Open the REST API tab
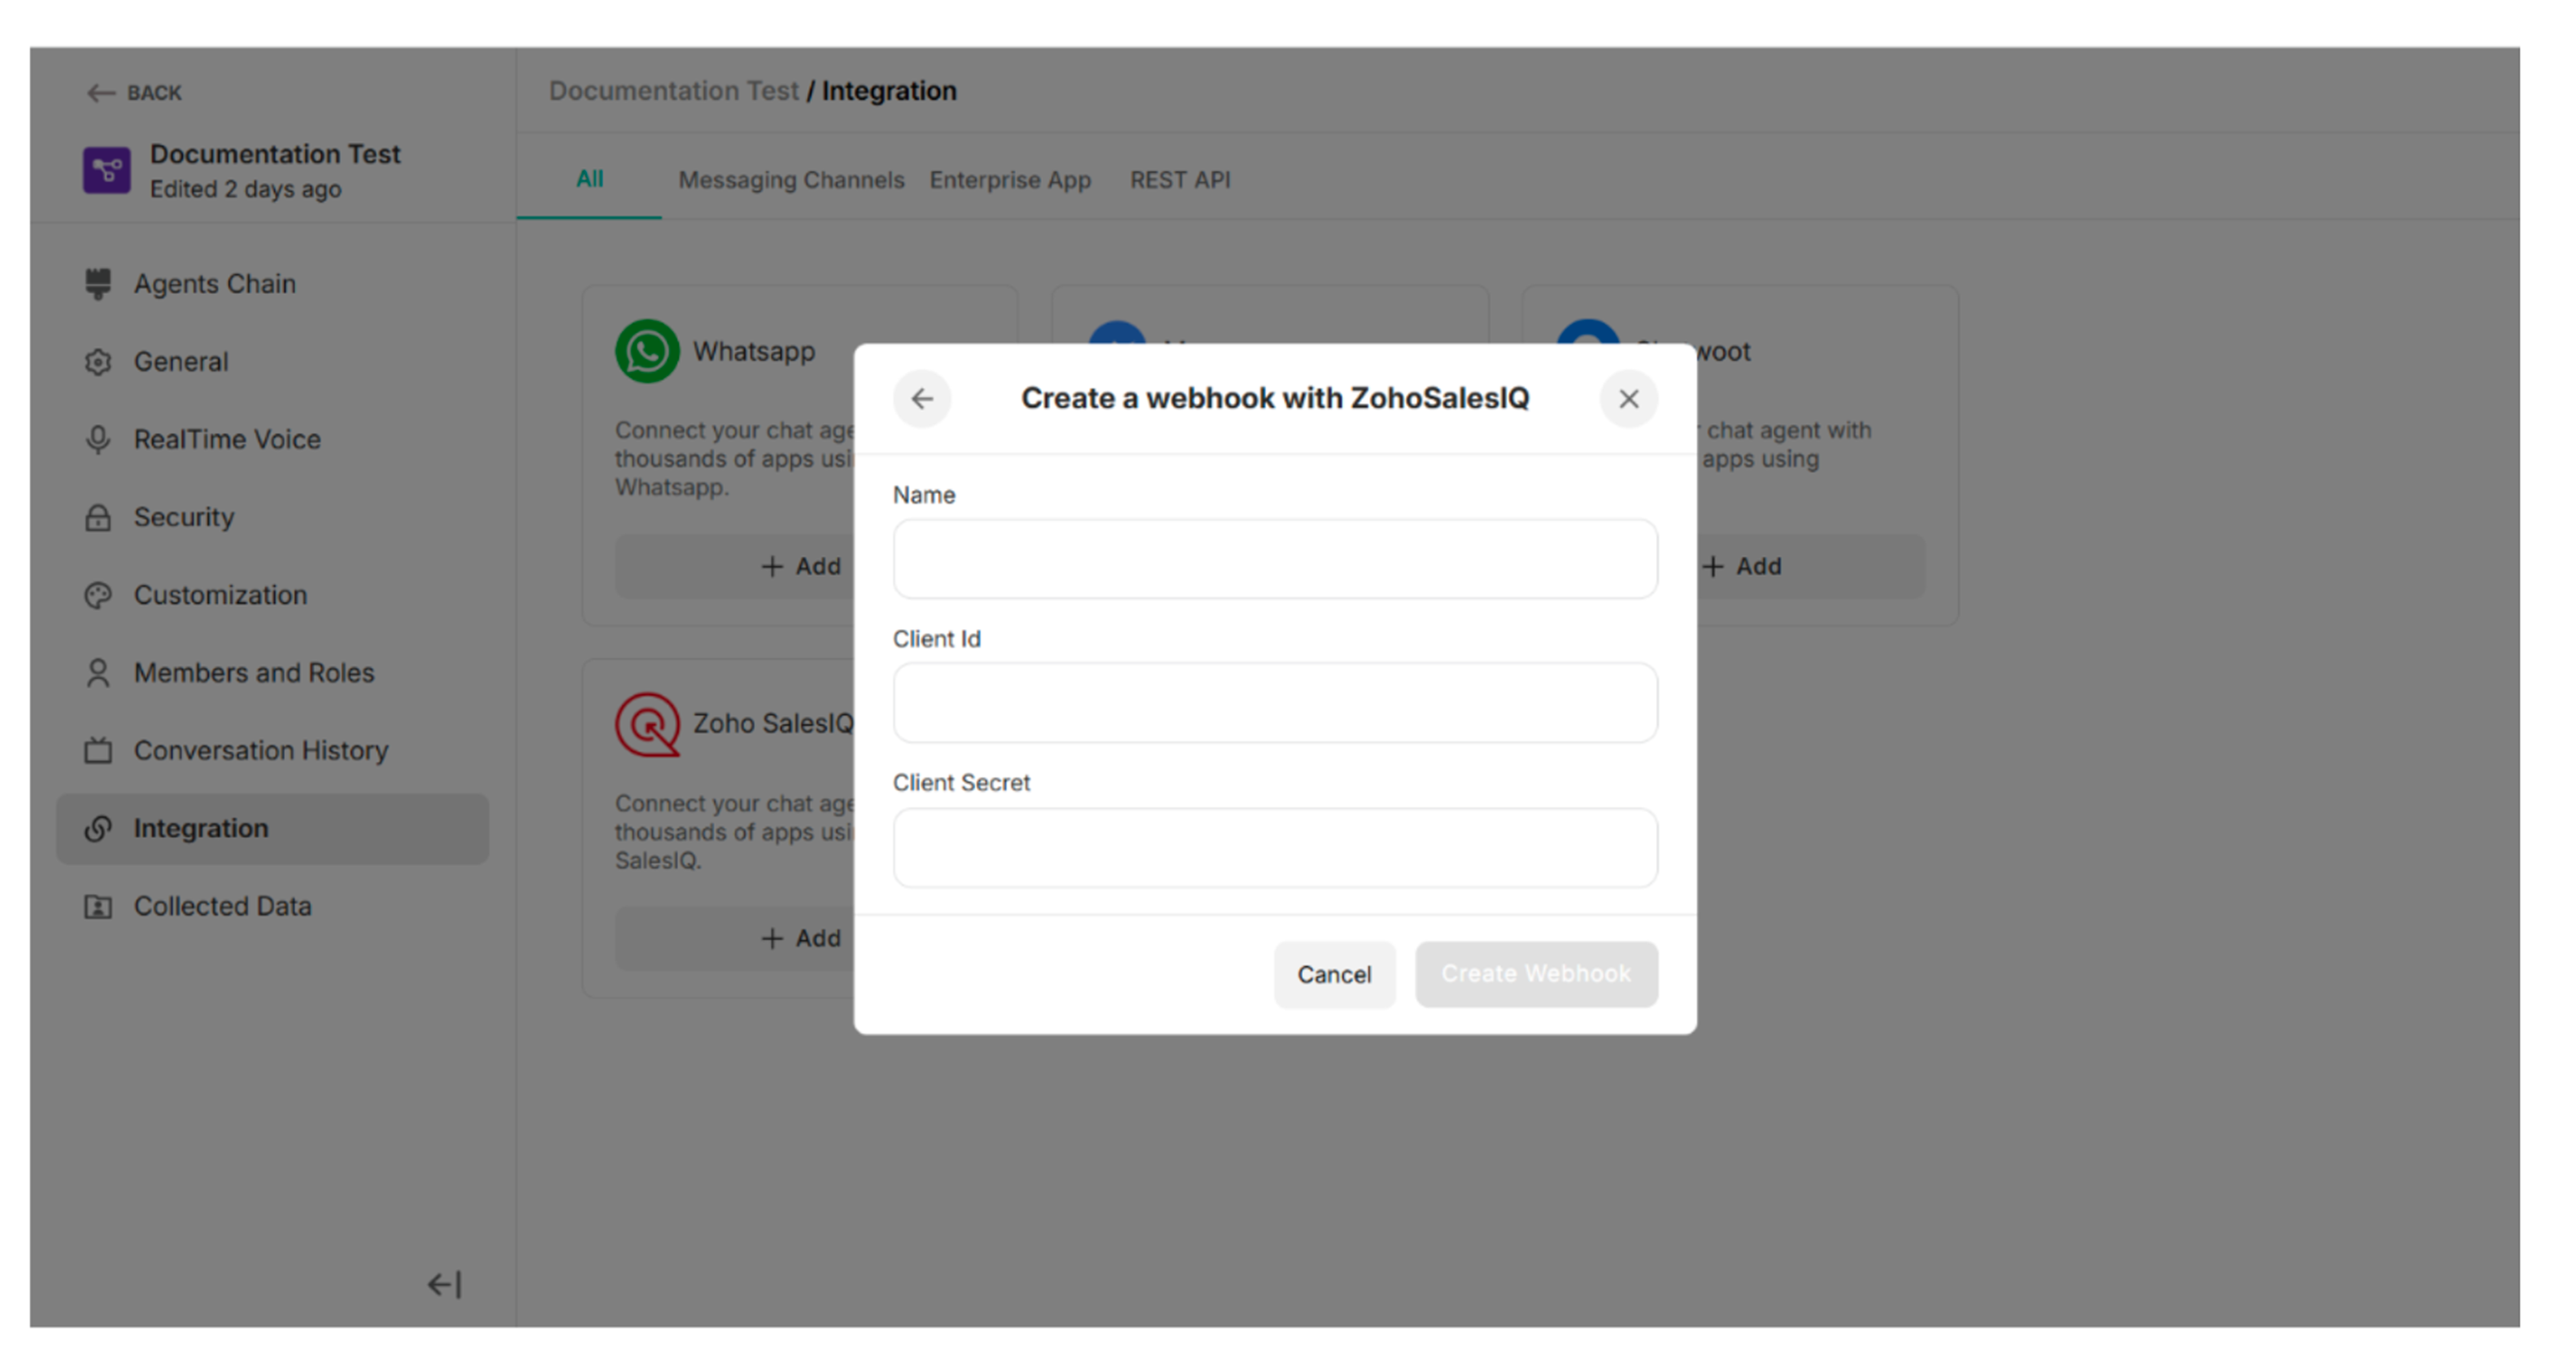The height and width of the screenshot is (1358, 2576). pos(1180,180)
